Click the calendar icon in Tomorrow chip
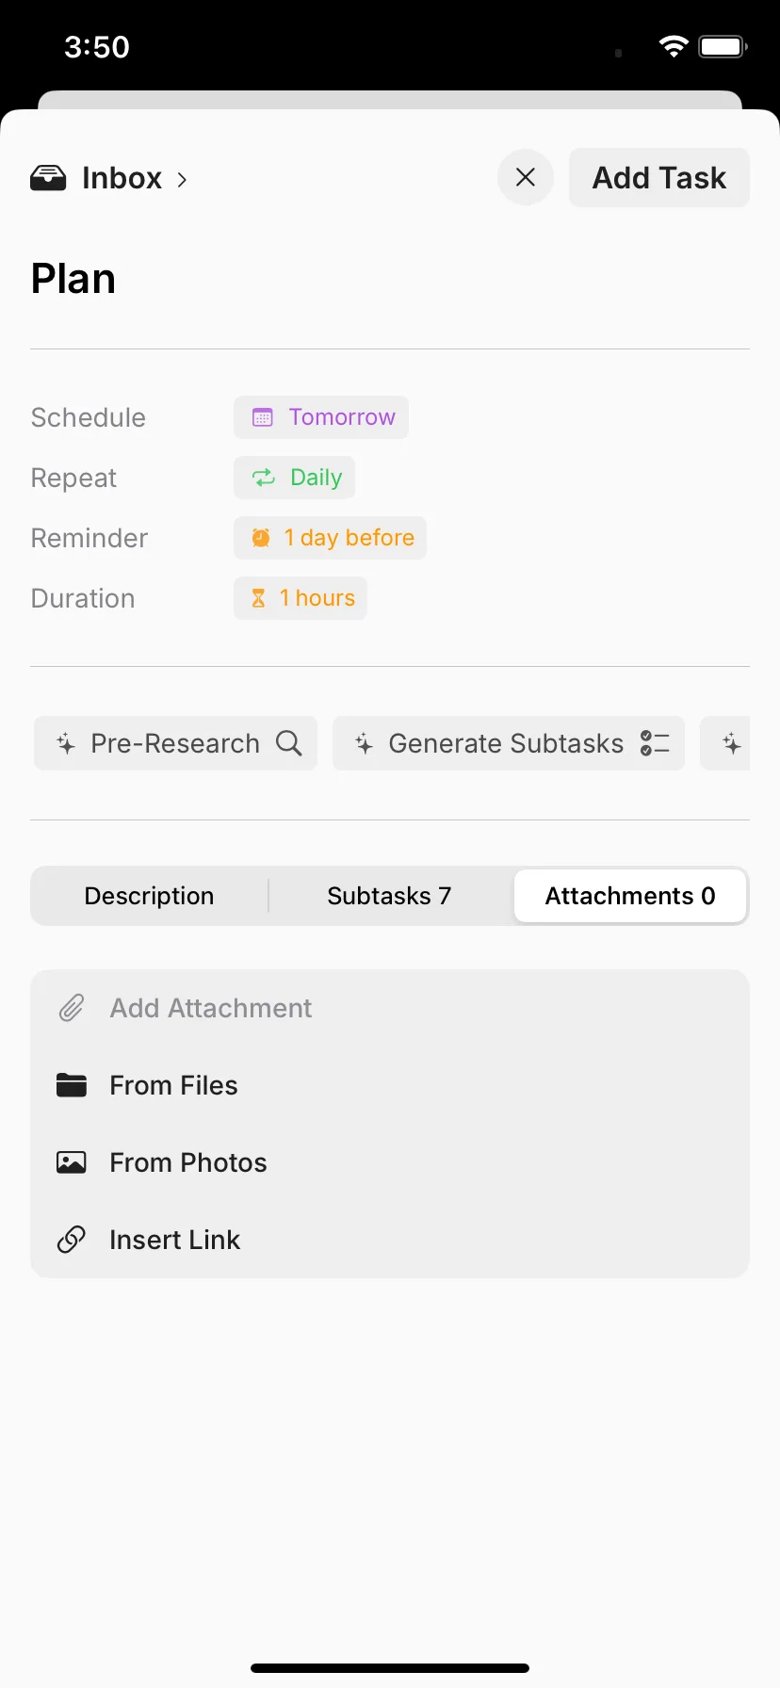 coord(263,417)
